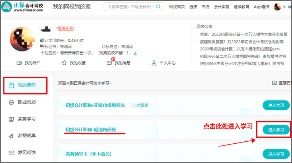Open course 初级会计职称-超值精品班

91,130
